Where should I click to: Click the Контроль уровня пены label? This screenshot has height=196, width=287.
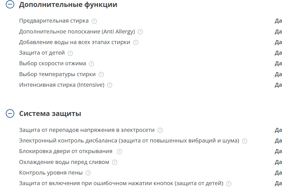coord(51,173)
